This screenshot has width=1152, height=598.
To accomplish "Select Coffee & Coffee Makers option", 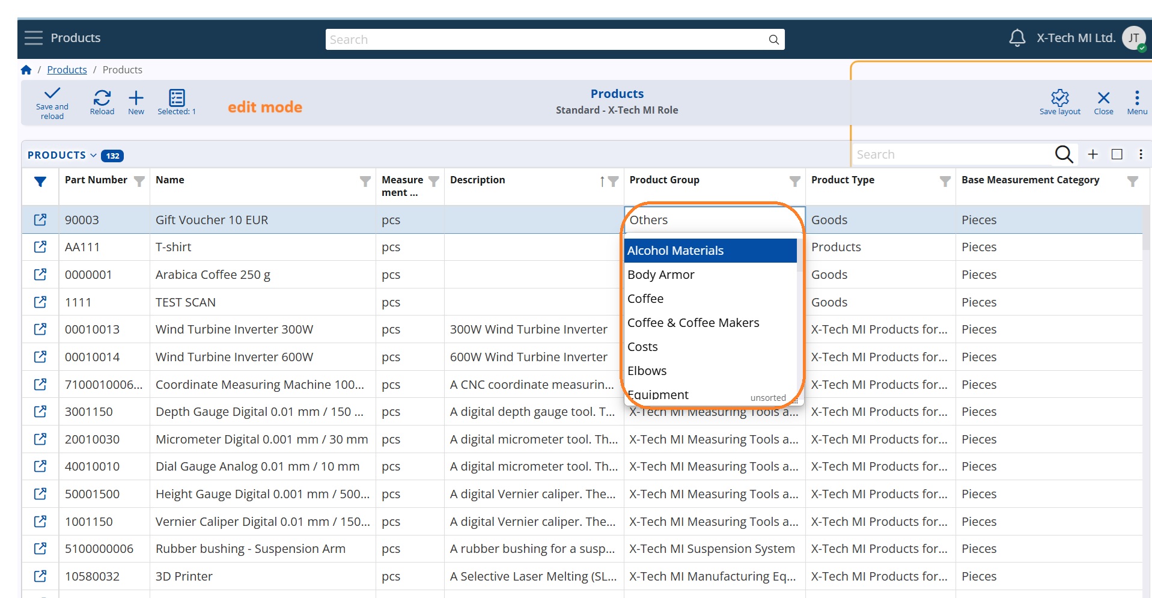I will tap(711, 323).
